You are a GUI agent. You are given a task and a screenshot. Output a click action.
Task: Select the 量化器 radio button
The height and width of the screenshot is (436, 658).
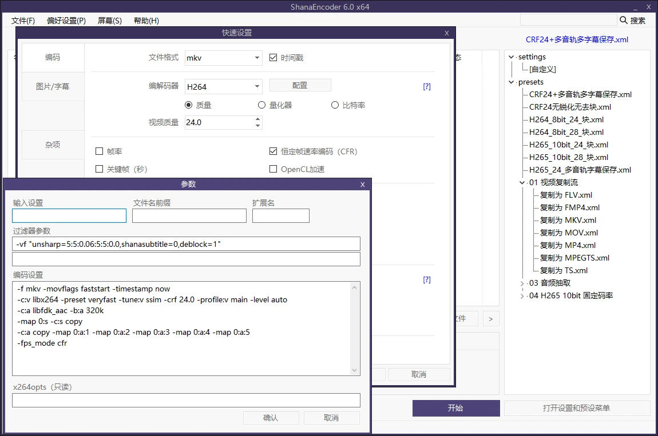[x=261, y=105]
